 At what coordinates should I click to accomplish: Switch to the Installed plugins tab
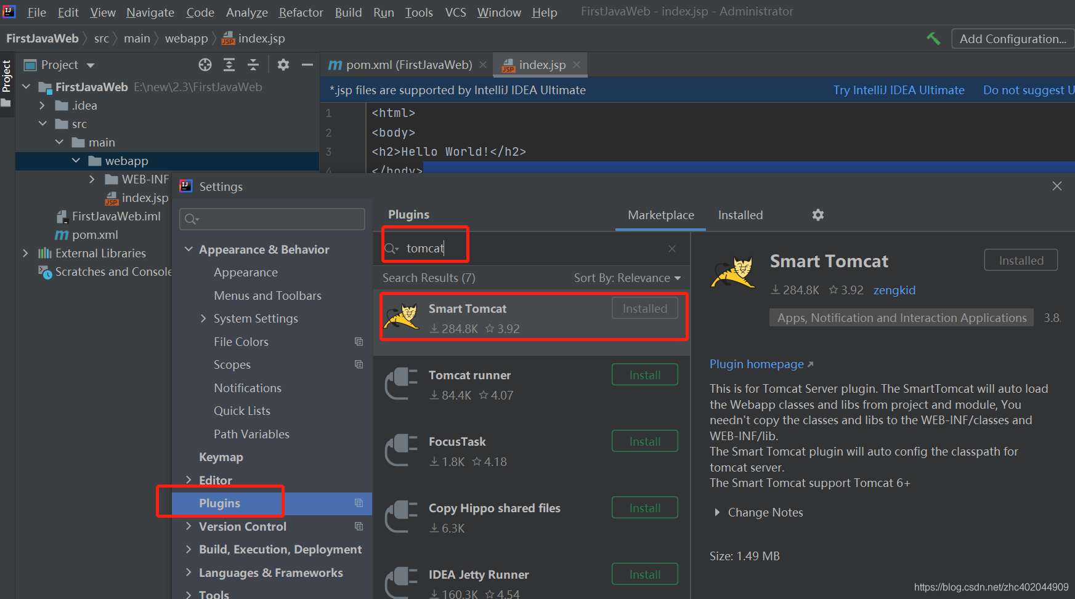[740, 215]
